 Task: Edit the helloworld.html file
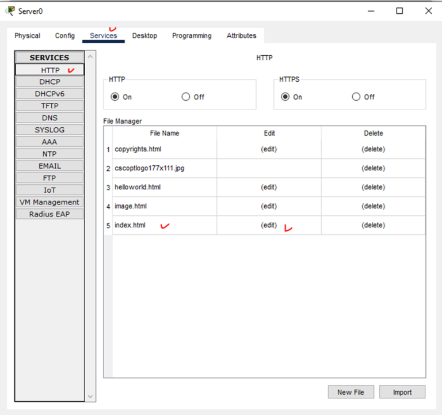click(269, 187)
